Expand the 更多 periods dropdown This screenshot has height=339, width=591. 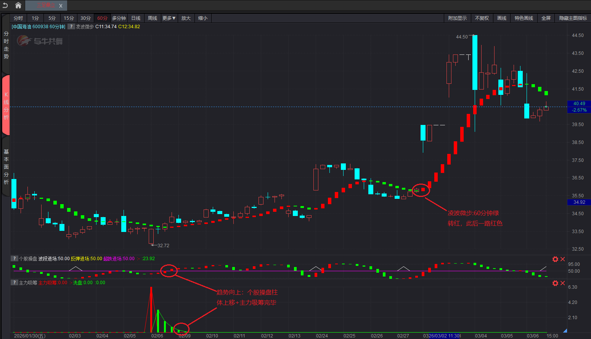pyautogui.click(x=169, y=18)
